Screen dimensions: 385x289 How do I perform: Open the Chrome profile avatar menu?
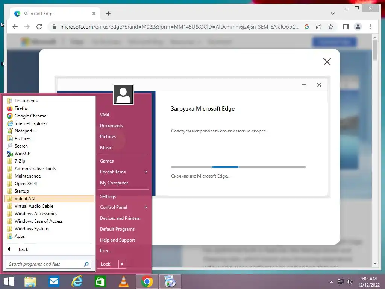(358, 27)
